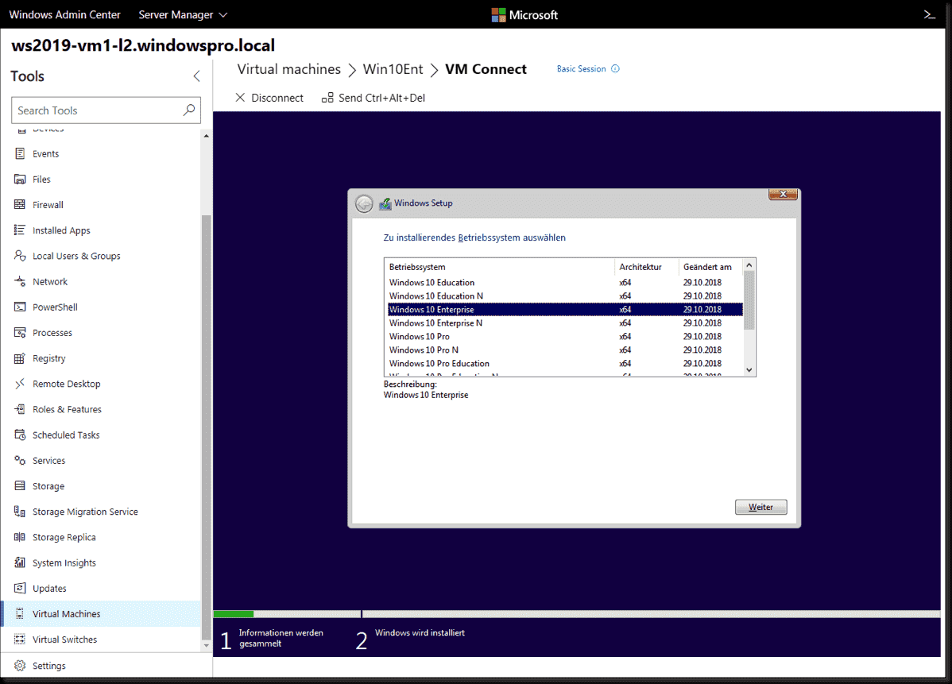Click the green installation progress bar

tap(233, 613)
